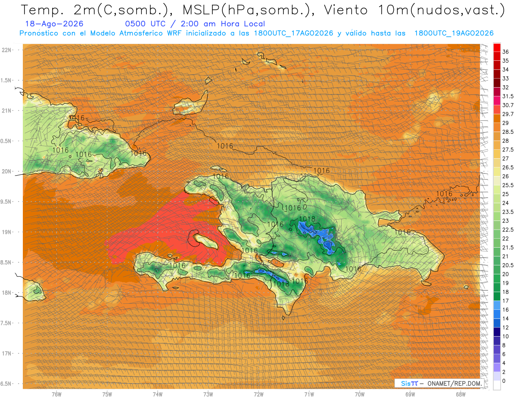Click the '69W' longitude axis label

(410, 394)
